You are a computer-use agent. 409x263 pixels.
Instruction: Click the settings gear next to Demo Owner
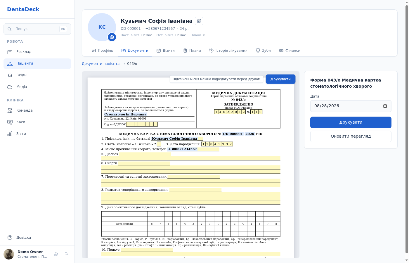pos(56,254)
